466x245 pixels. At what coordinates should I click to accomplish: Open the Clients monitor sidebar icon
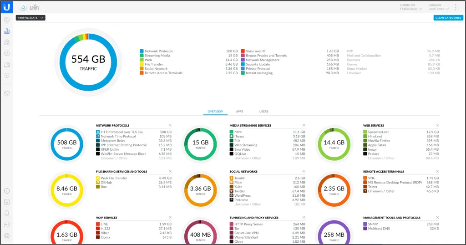tap(7, 65)
